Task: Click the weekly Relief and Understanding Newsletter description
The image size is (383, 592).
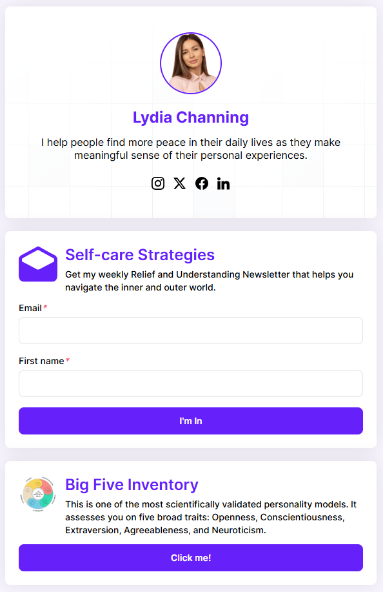Action: 209,281
